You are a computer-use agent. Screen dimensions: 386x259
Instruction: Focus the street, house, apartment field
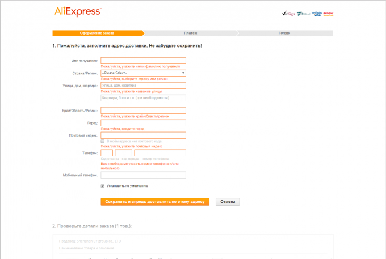point(143,86)
